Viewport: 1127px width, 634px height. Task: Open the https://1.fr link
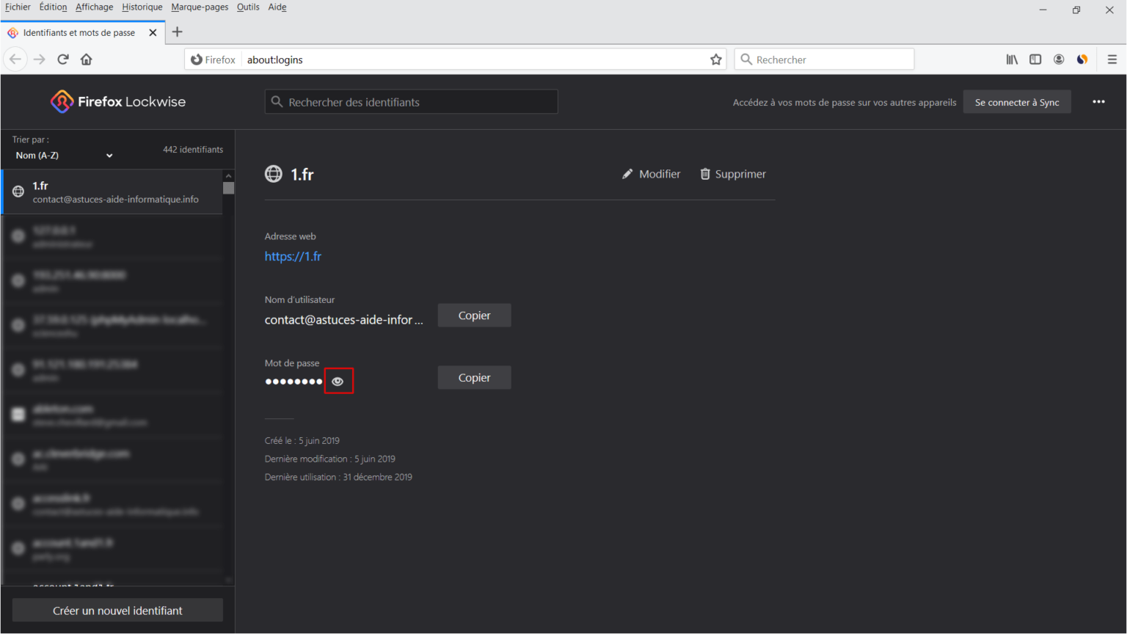pos(293,256)
